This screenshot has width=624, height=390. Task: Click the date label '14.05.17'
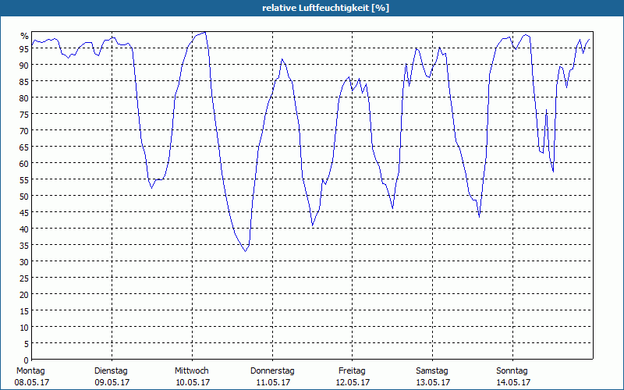click(513, 382)
